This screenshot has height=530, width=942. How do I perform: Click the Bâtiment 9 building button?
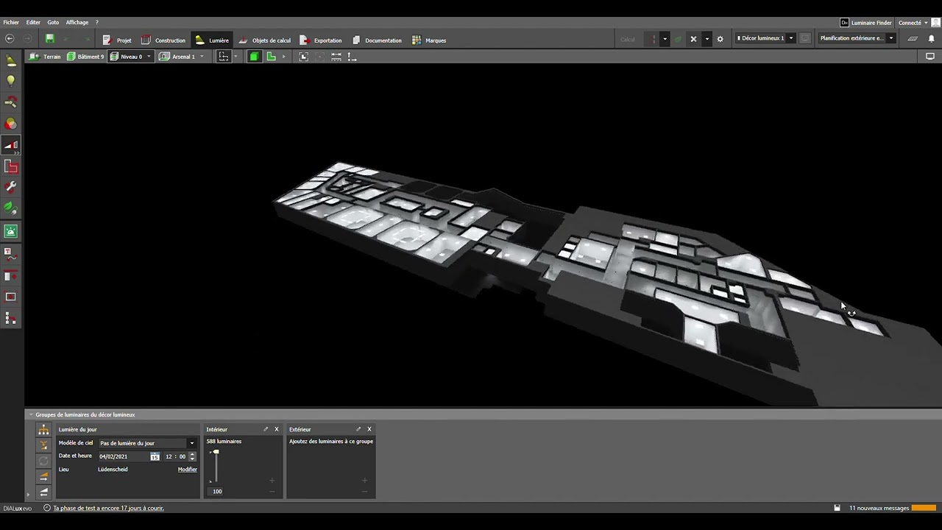[85, 57]
